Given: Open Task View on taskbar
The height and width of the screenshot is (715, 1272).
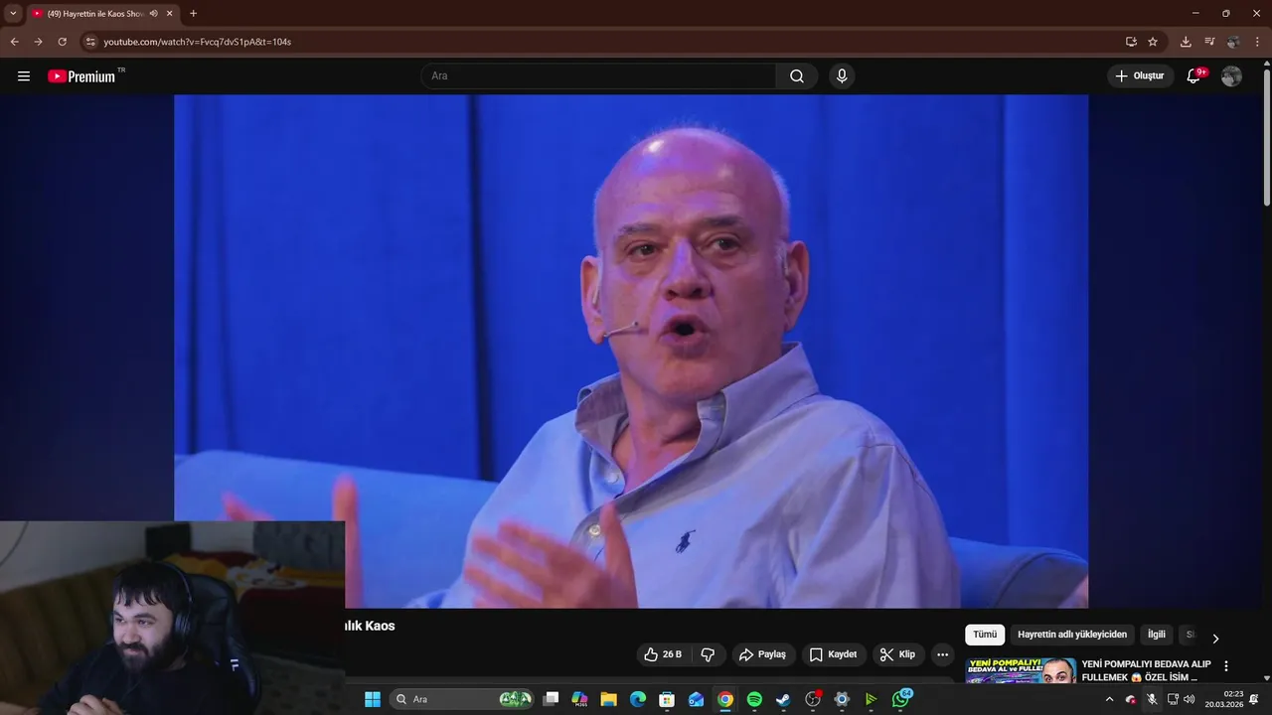Looking at the screenshot, I should point(551,699).
